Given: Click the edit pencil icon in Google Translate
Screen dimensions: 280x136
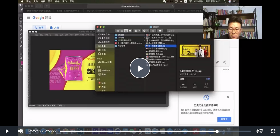Looking at the screenshot, I should click(217, 62).
